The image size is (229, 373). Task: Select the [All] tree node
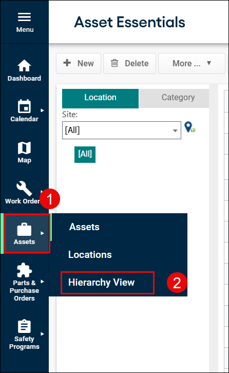click(x=85, y=155)
